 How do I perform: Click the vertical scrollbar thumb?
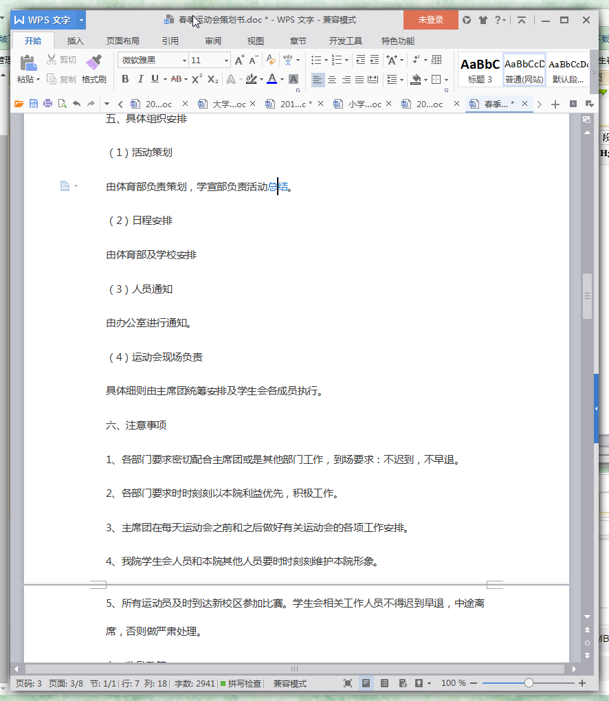[587, 296]
